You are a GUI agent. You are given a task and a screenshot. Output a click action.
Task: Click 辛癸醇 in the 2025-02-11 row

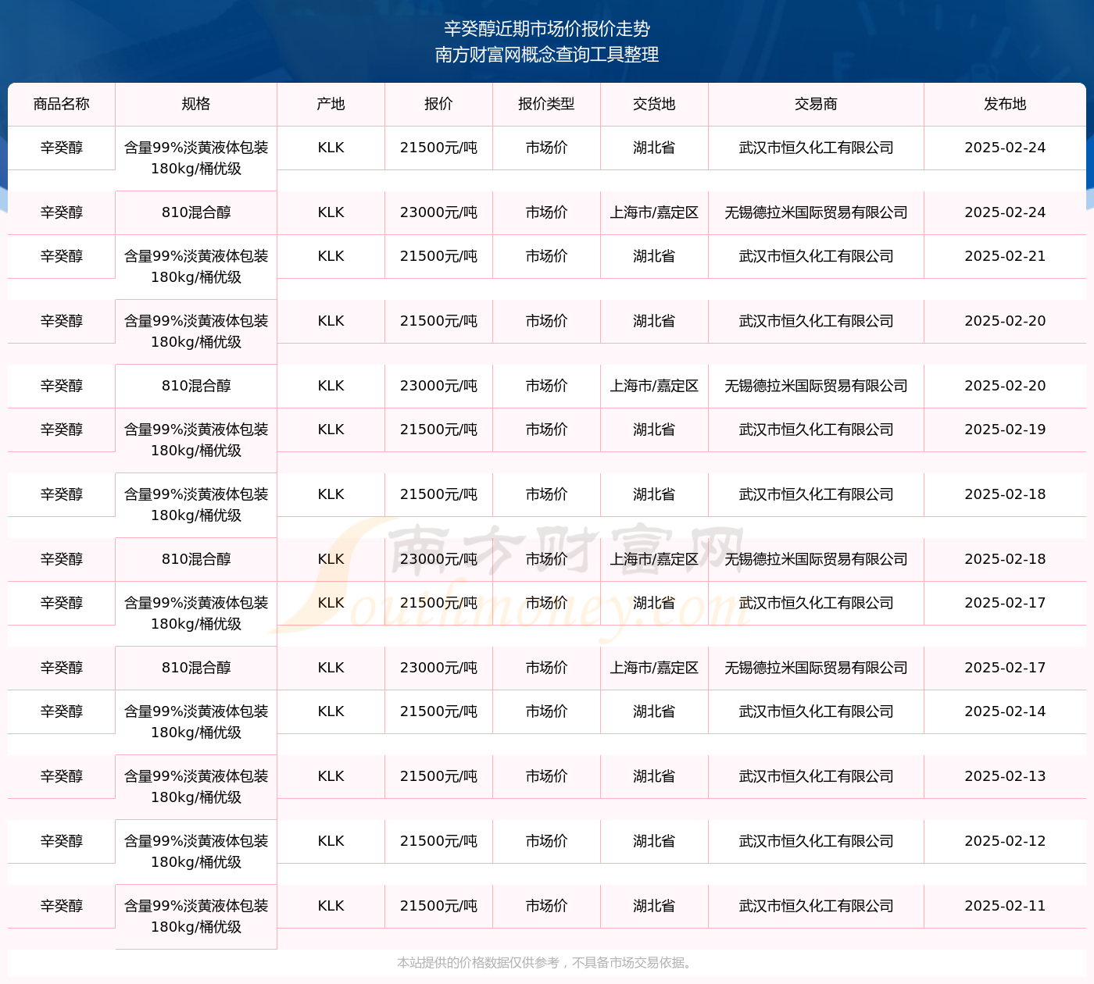point(62,906)
